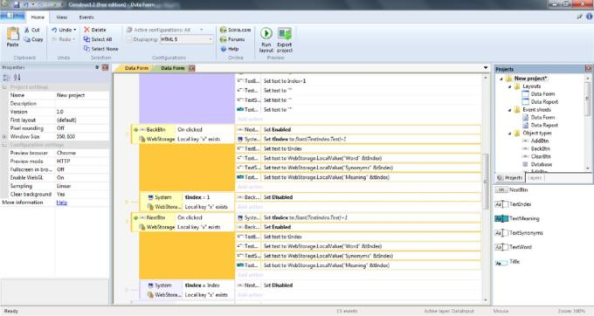Click the NextBtn event green arrow icon
Viewport: 594px width, 316px height.
(x=135, y=218)
